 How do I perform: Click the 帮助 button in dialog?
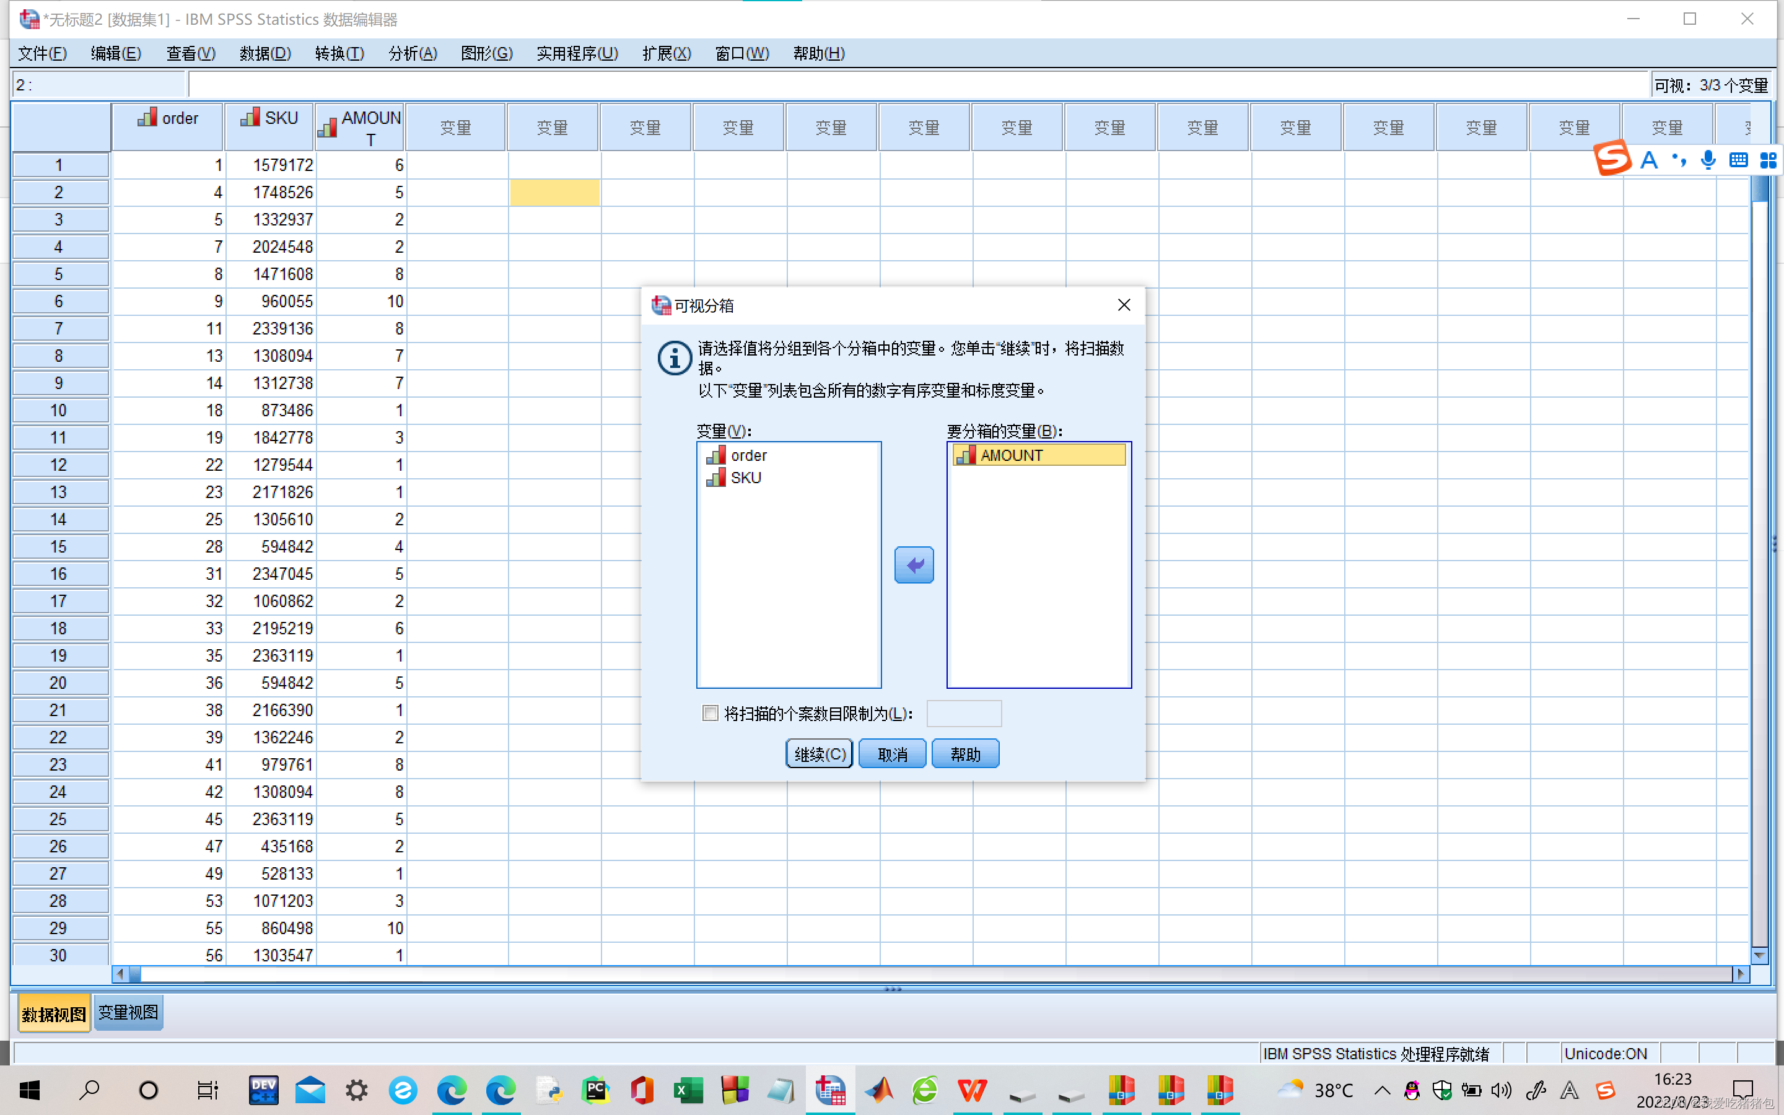pos(964,754)
